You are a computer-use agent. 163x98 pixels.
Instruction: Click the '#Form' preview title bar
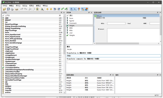click(x=127, y=16)
